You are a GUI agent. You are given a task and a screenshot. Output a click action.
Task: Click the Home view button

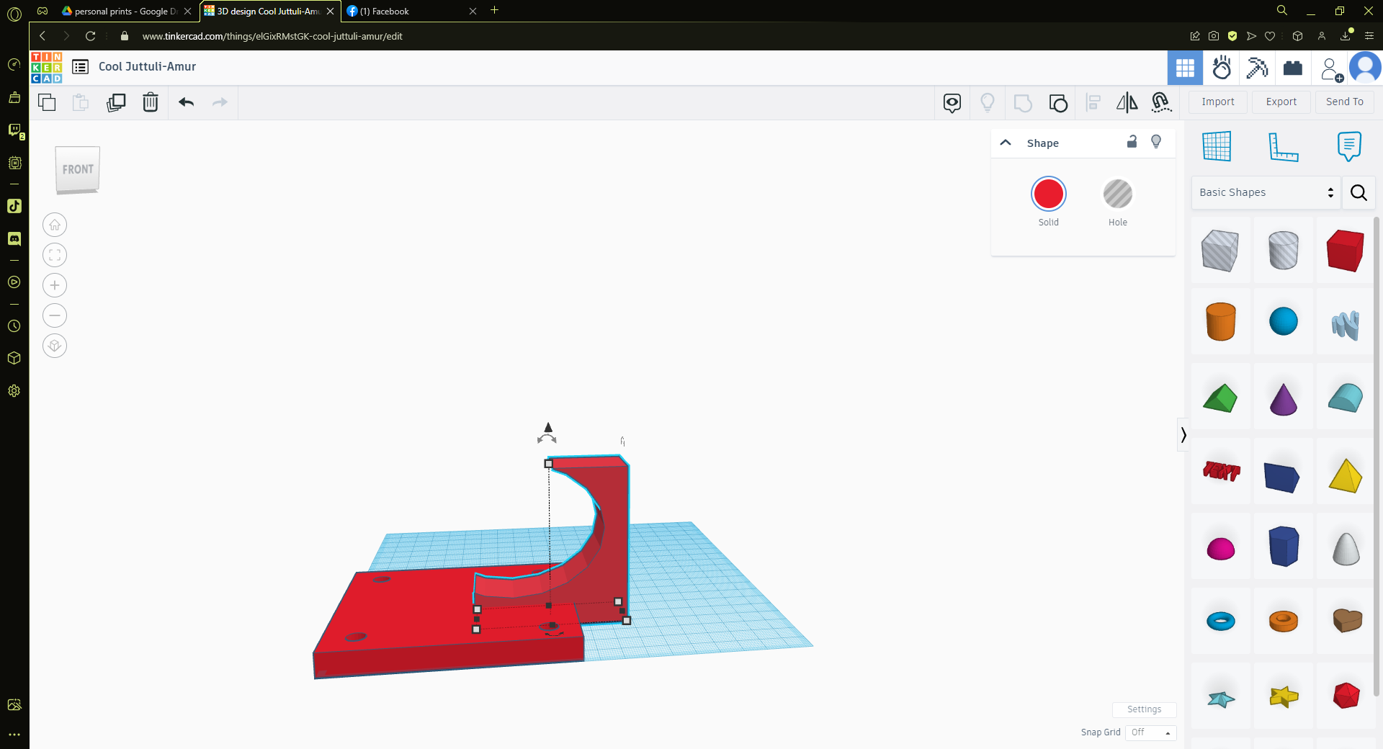tap(55, 225)
